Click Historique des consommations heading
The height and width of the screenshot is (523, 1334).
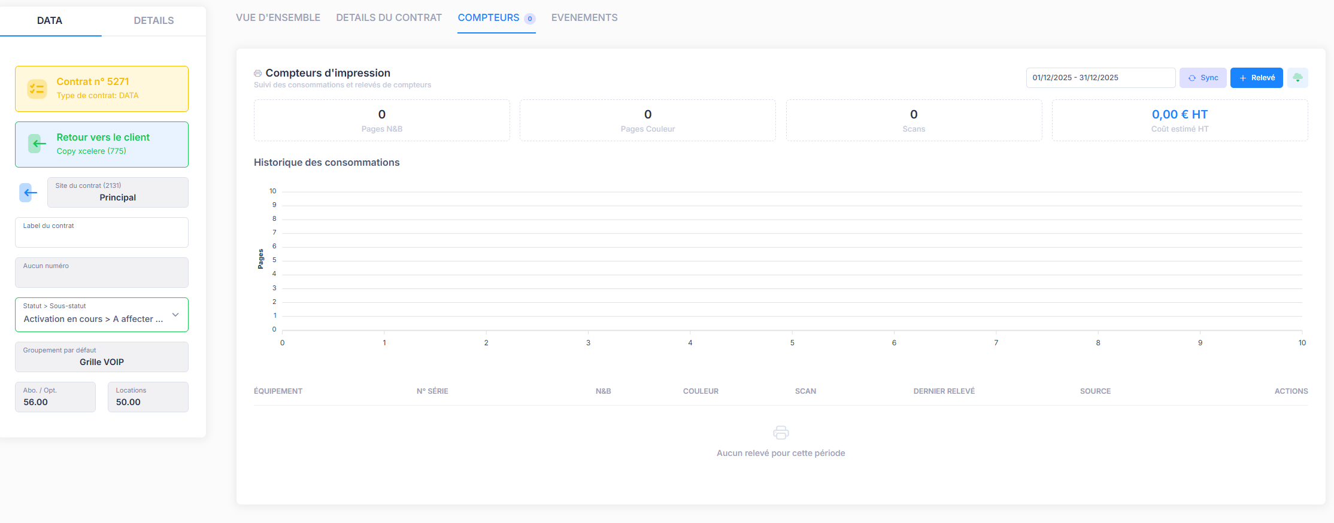click(326, 163)
